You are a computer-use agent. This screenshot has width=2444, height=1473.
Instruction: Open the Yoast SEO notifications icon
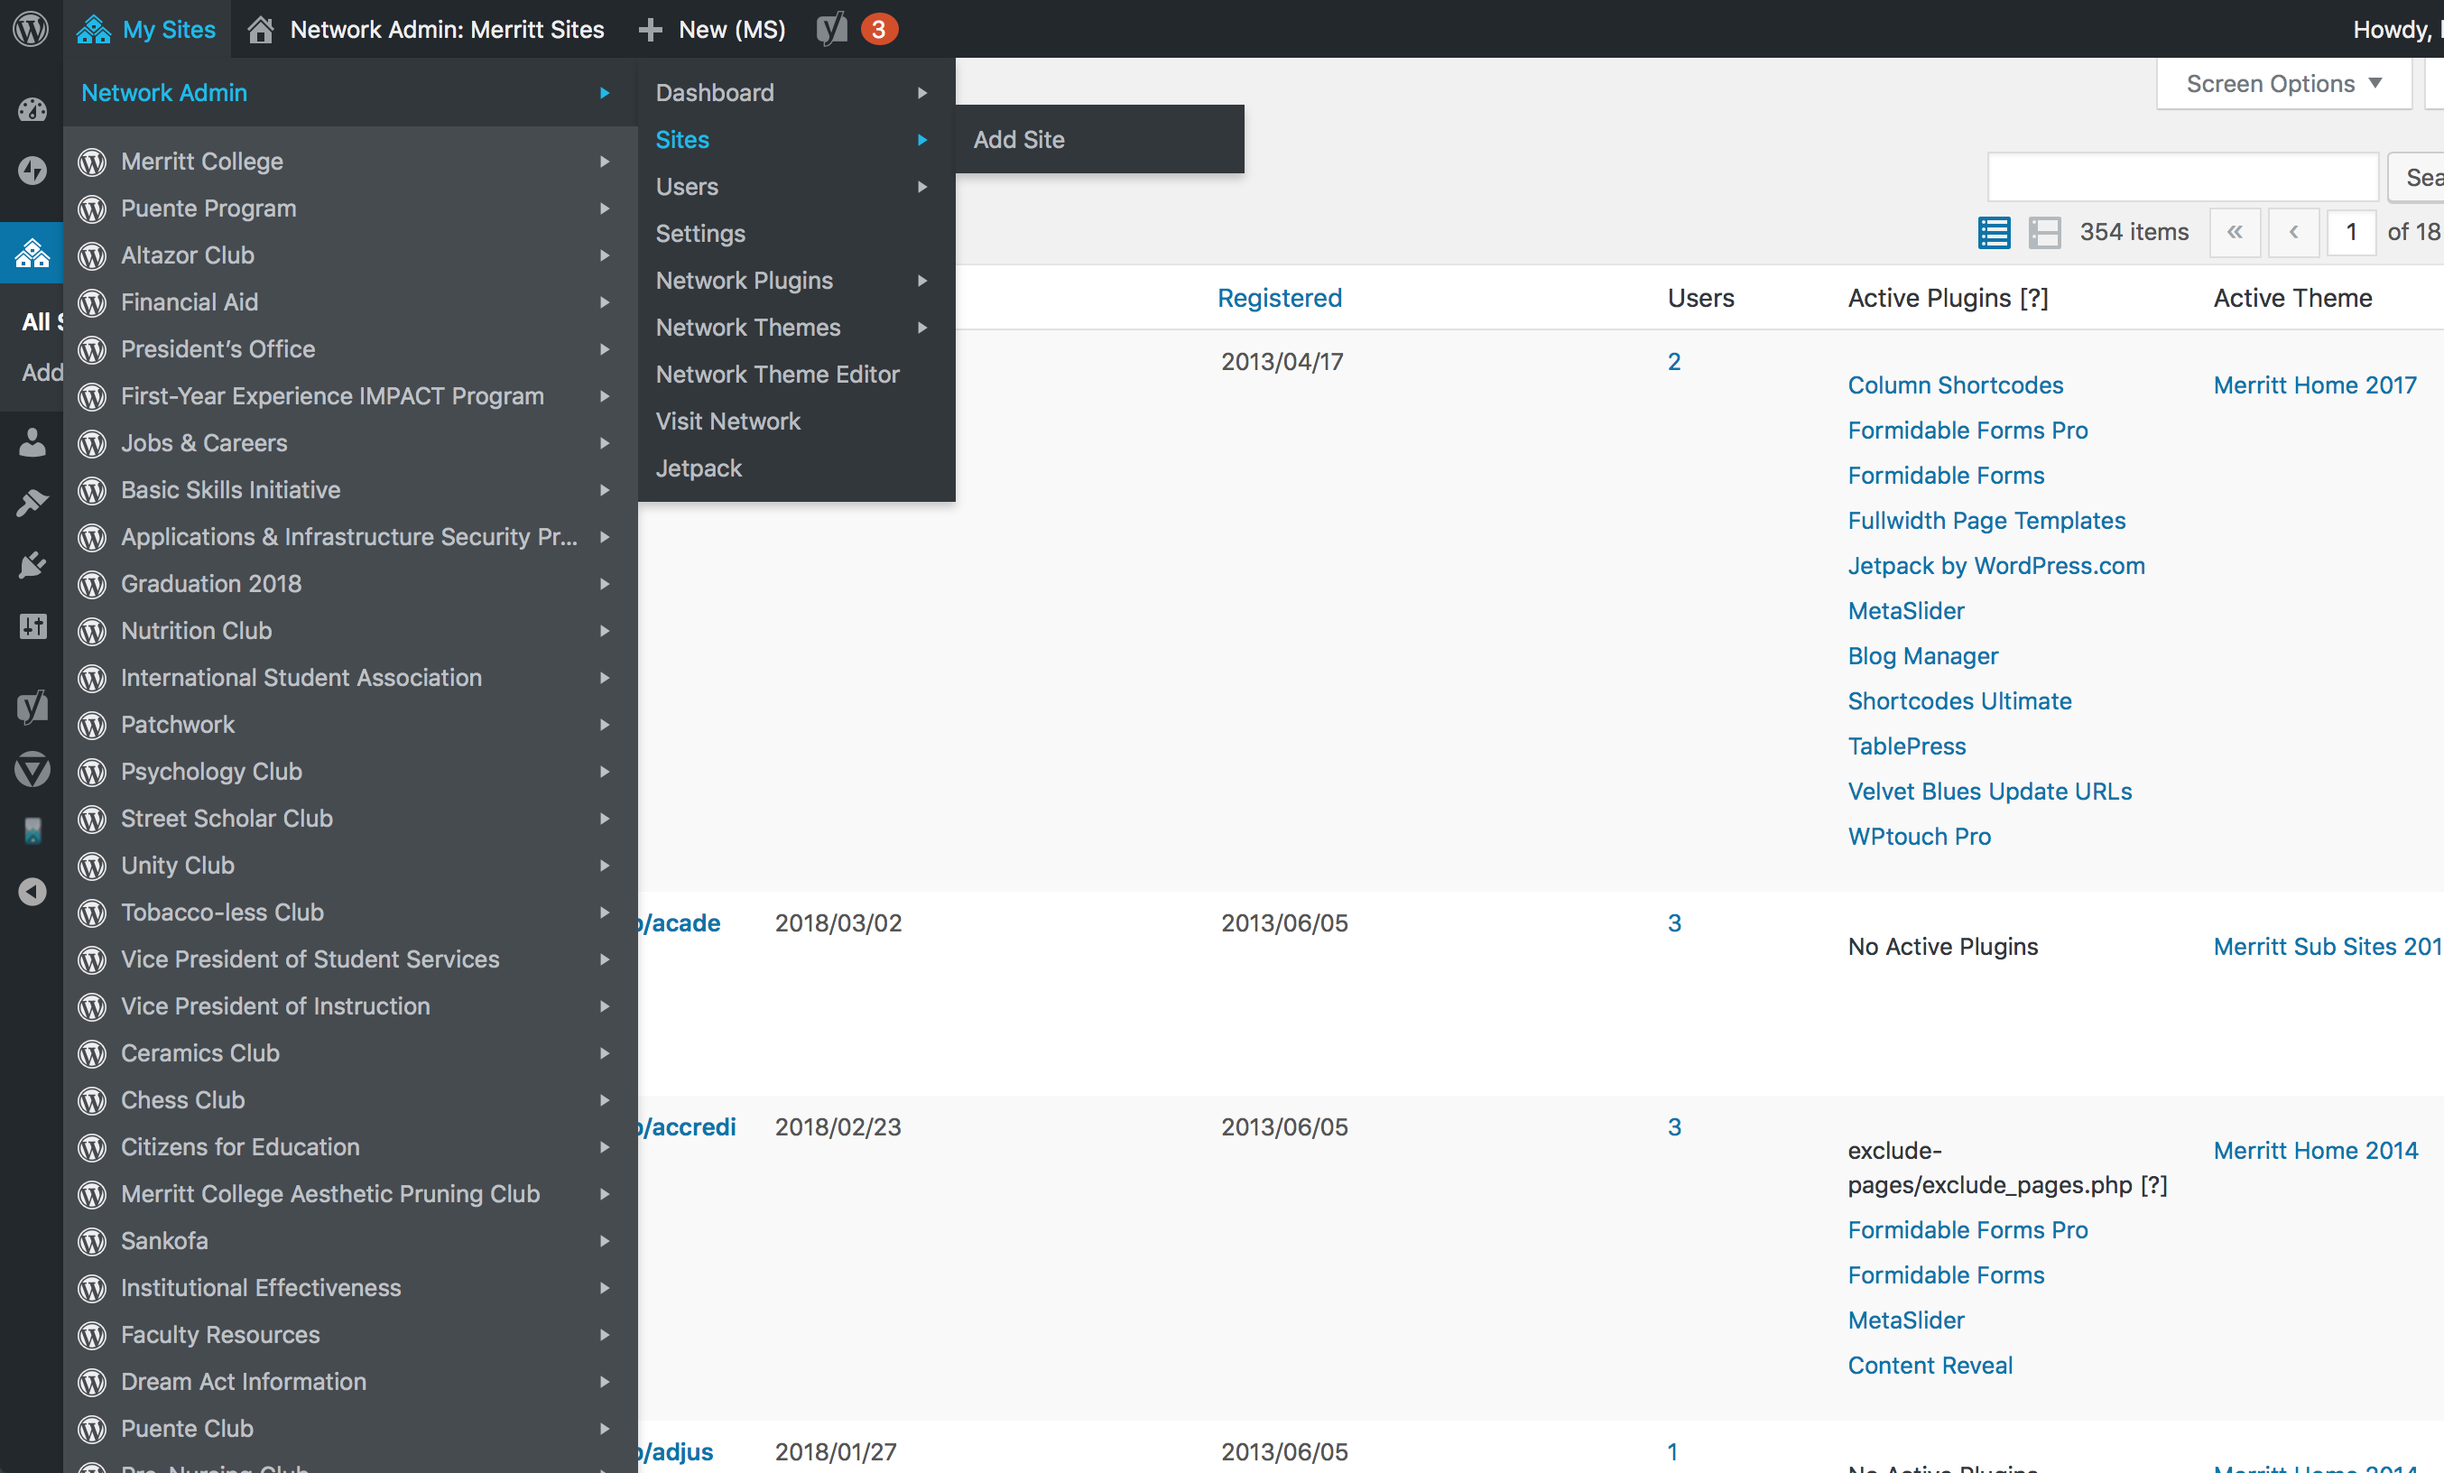coord(832,29)
